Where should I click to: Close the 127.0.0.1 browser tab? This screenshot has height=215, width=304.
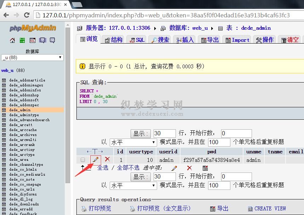[x=65, y=5]
